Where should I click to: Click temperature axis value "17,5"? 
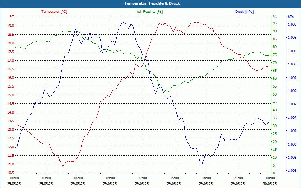(x=11, y=52)
